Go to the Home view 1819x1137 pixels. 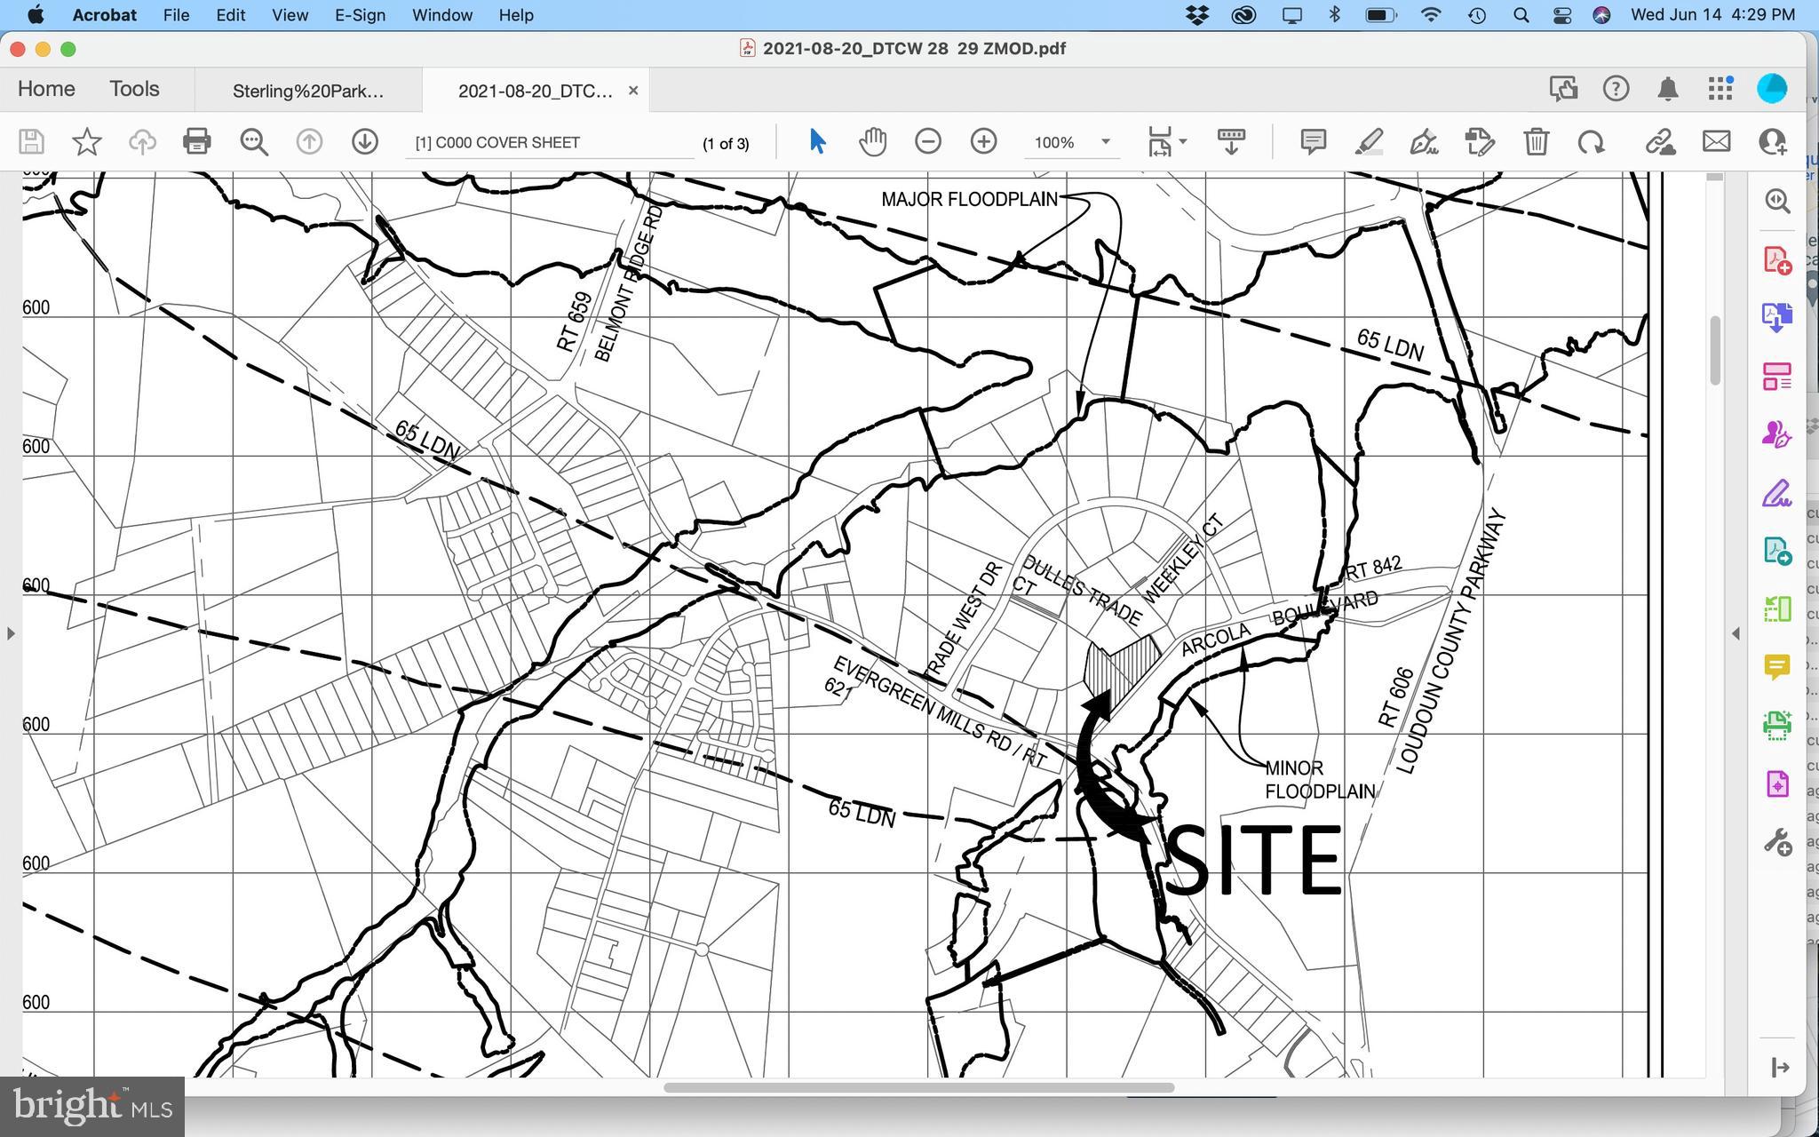click(x=46, y=89)
